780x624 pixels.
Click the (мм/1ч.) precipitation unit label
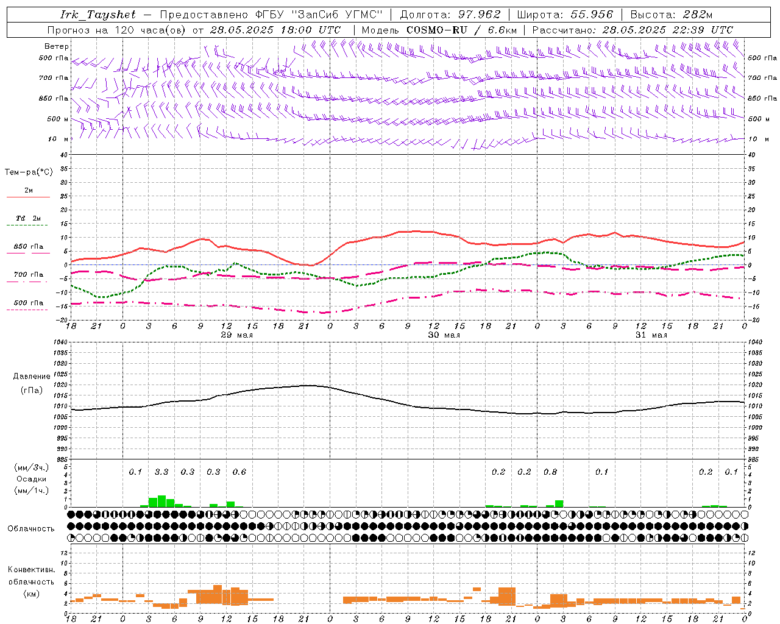click(30, 491)
